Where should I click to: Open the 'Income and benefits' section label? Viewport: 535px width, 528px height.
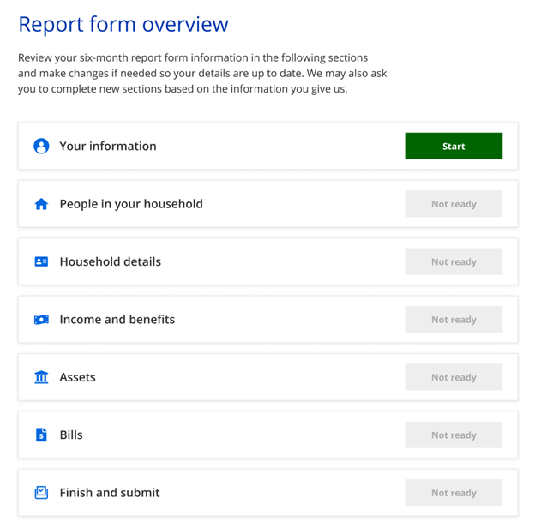click(x=117, y=320)
